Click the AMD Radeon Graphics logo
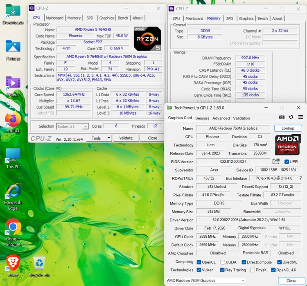Viewport: 307px width, 286px height. [x=288, y=144]
